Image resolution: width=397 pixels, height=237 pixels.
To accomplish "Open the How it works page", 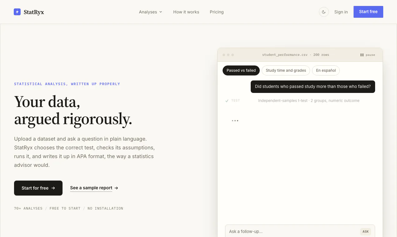I will pyautogui.click(x=186, y=12).
